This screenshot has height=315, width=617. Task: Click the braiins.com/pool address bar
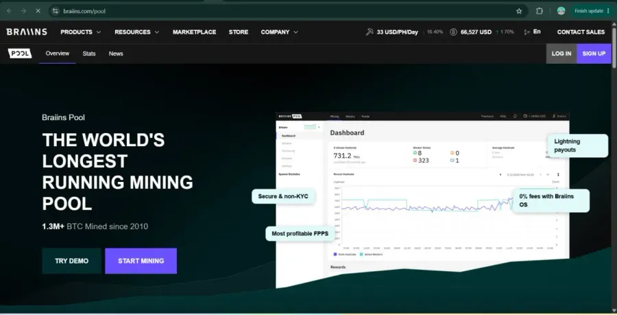[287, 11]
